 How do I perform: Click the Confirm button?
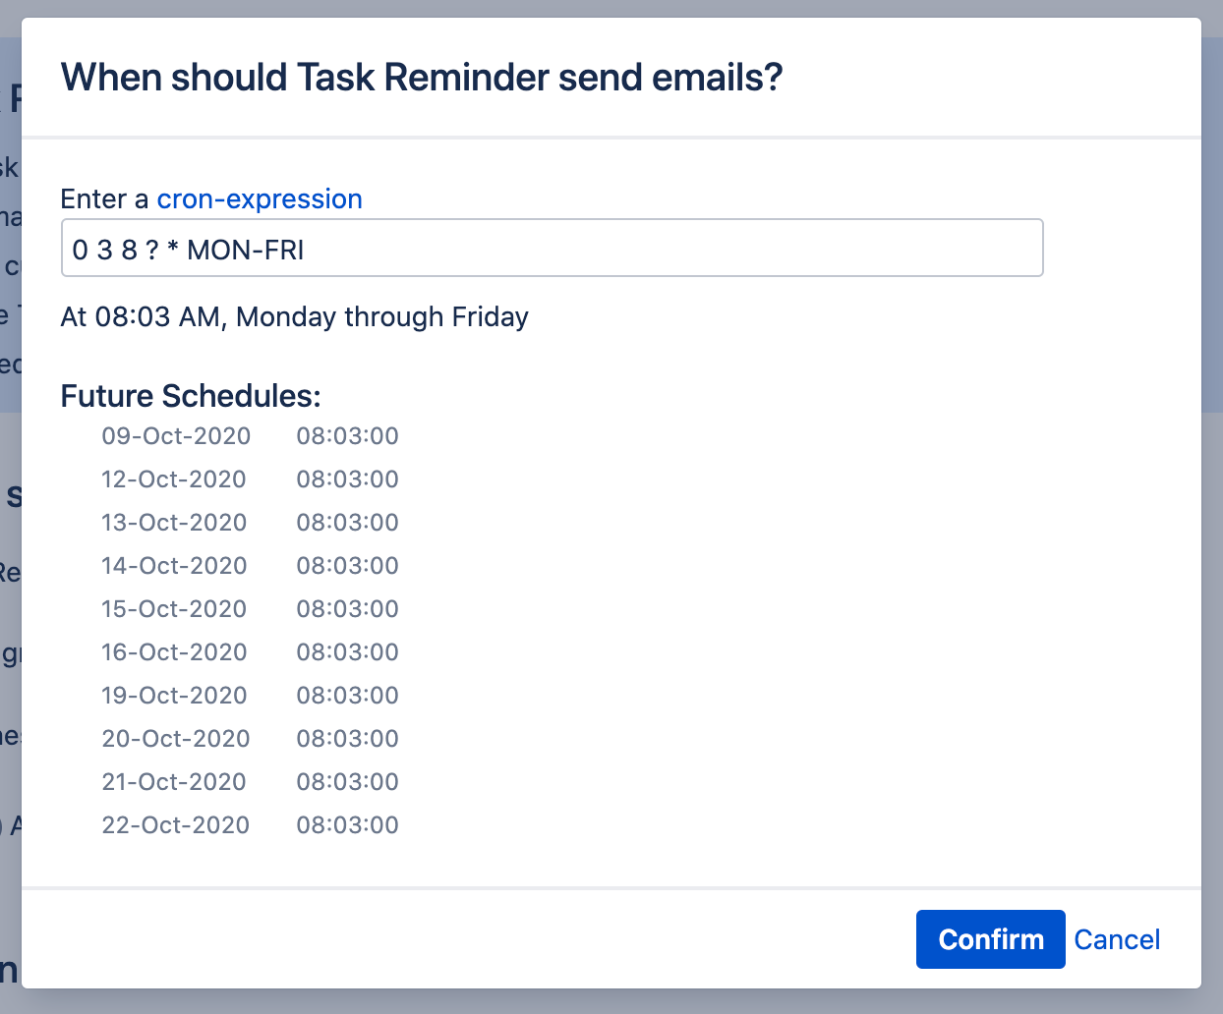point(990,939)
